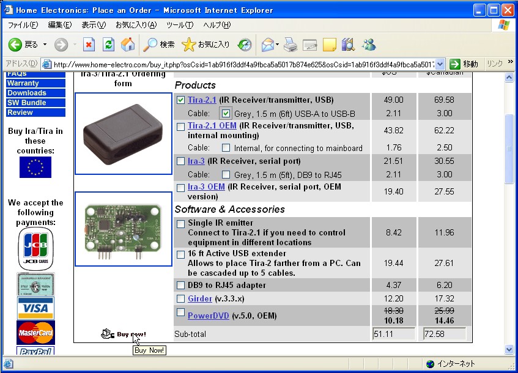Open the History toolbar icon
Viewport: 518px width, 373px height.
(245, 45)
